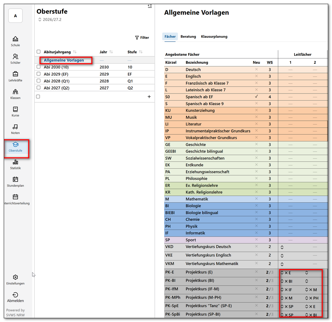Viewport: 332px width, 322px height.
Task: Open the 2026/27.2 school term selector
Action: point(50,19)
